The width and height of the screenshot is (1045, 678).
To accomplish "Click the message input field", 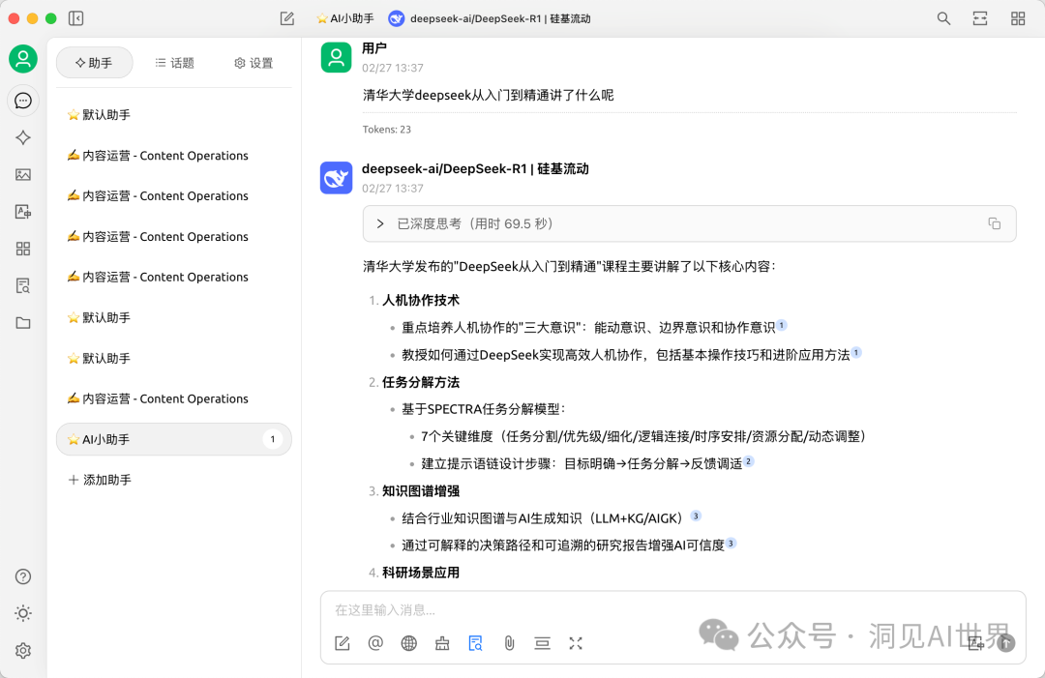I will (673, 610).
